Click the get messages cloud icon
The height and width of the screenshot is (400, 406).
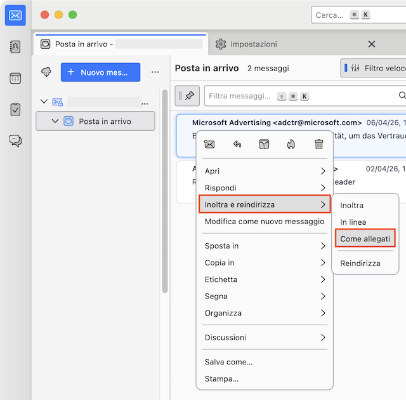(x=46, y=72)
